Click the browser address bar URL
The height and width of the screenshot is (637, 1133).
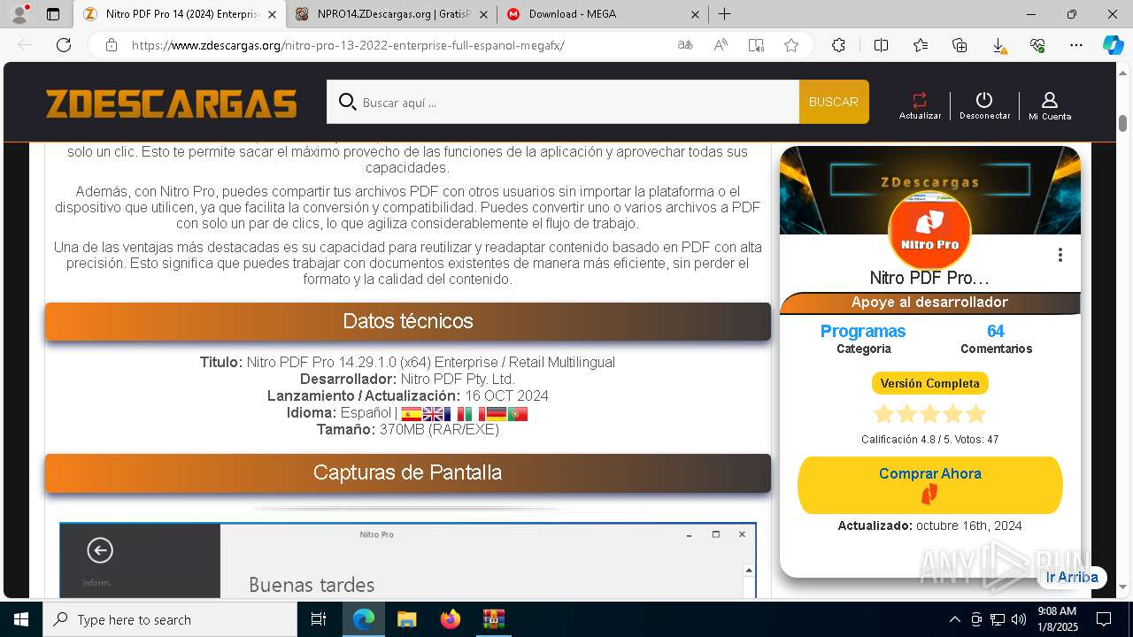(x=347, y=45)
